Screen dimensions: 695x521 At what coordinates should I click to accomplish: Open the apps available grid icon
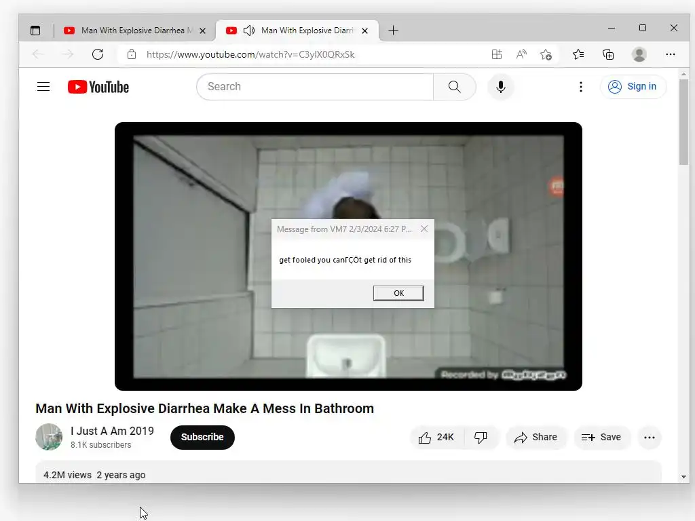coord(497,54)
